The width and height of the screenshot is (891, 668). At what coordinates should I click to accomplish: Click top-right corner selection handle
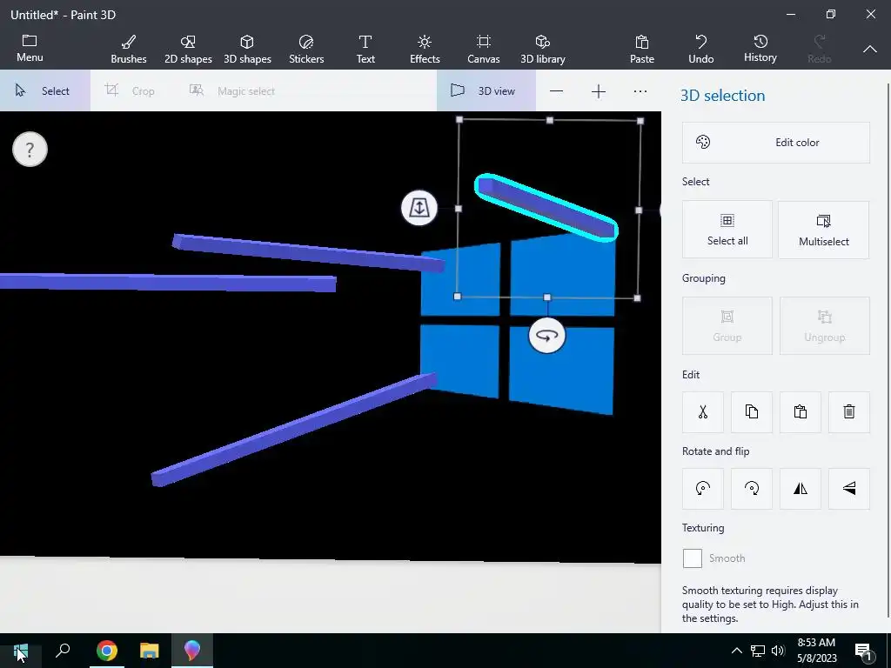640,120
